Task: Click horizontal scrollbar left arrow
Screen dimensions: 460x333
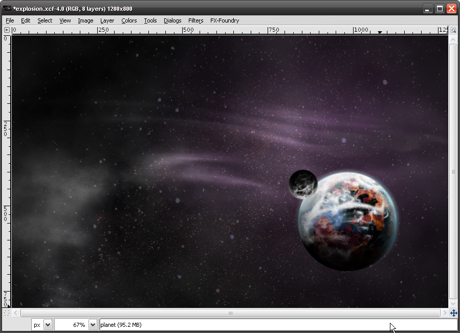Action: (15, 313)
